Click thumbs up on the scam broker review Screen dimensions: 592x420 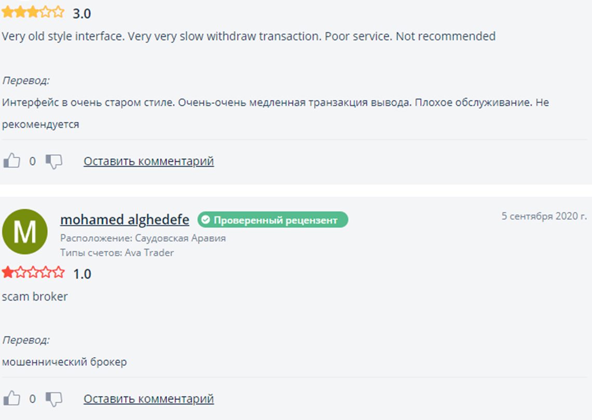pos(12,399)
